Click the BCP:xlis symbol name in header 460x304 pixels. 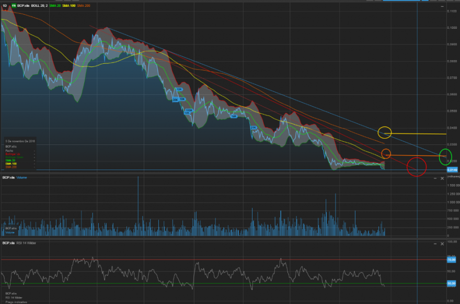click(23, 6)
